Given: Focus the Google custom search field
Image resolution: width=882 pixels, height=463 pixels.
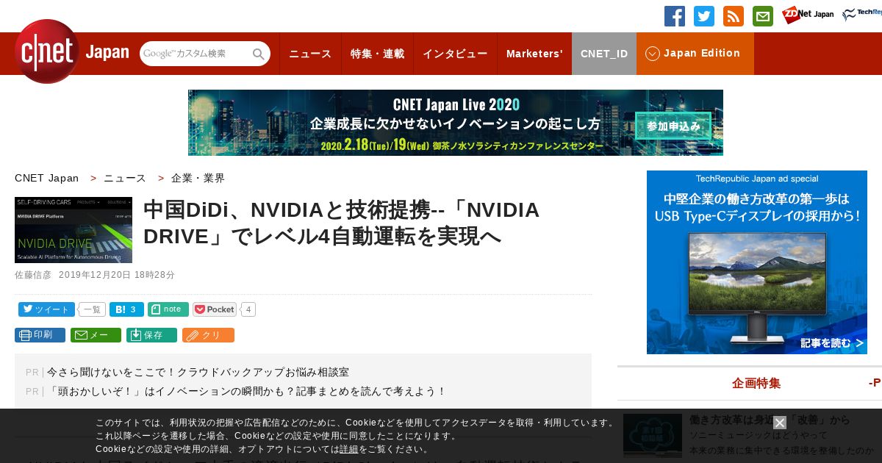Looking at the screenshot, I should tap(196, 54).
